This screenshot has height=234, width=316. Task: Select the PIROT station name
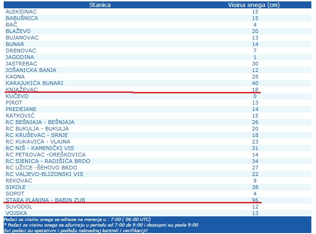(x=14, y=103)
